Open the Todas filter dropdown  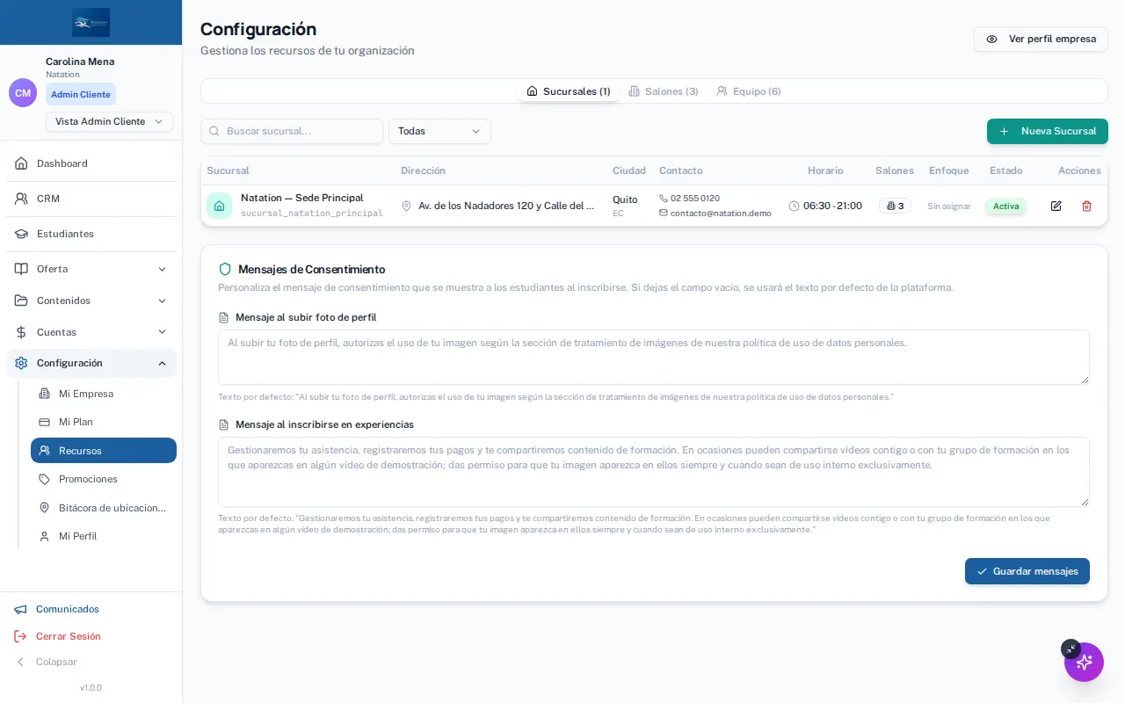click(439, 131)
